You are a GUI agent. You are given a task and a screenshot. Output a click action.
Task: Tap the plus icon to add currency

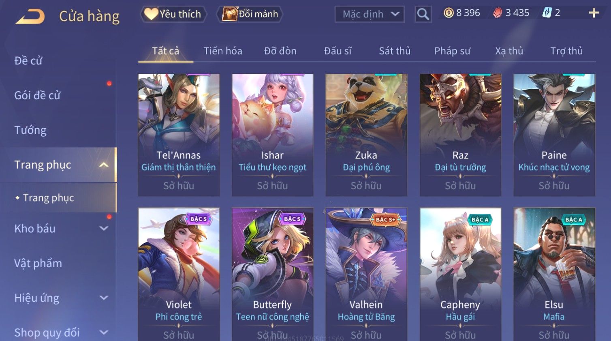pos(594,13)
